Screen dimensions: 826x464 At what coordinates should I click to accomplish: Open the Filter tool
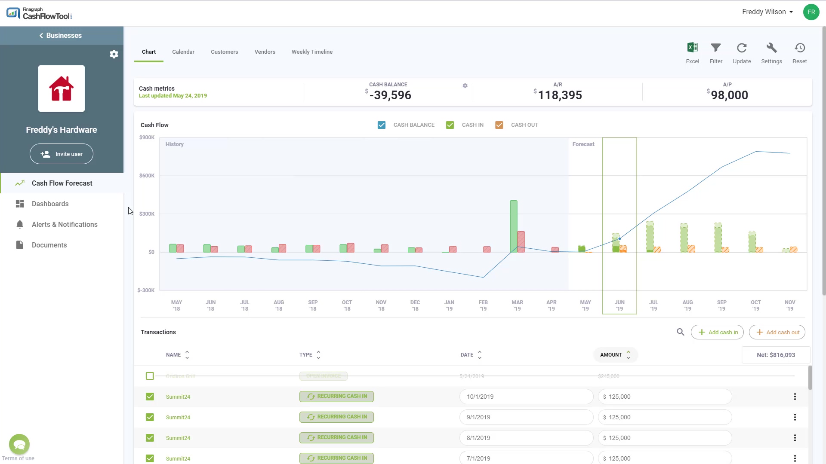(716, 48)
